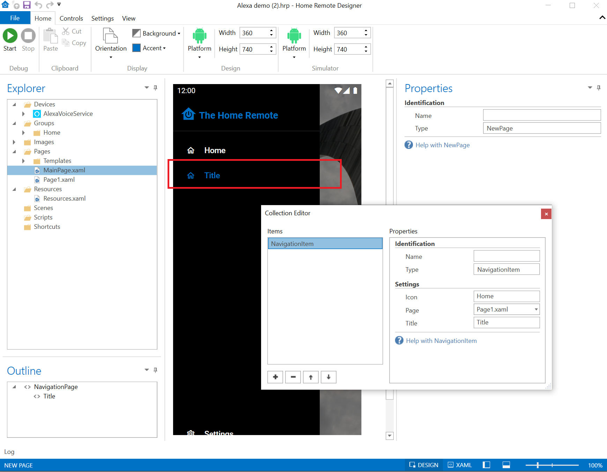Viewport: 607px width, 472px height.
Task: Close the Collection Editor dialog
Action: [546, 214]
